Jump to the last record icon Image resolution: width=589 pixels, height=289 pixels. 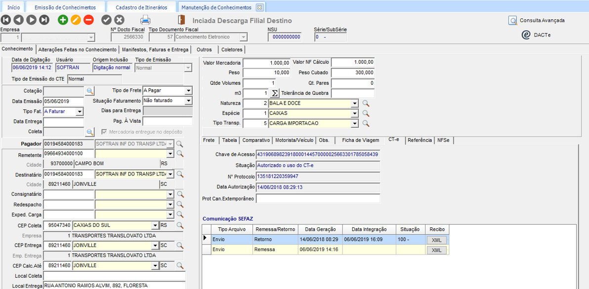point(44,20)
